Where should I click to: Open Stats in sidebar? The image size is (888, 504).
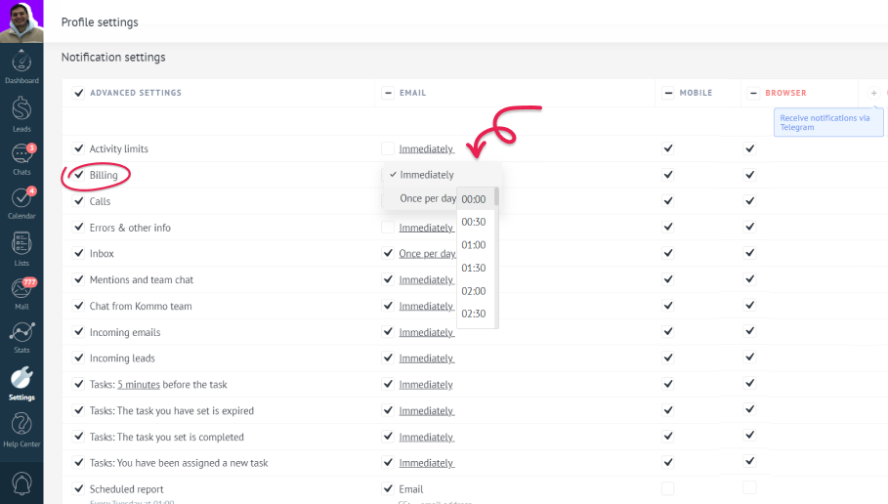coord(21,338)
